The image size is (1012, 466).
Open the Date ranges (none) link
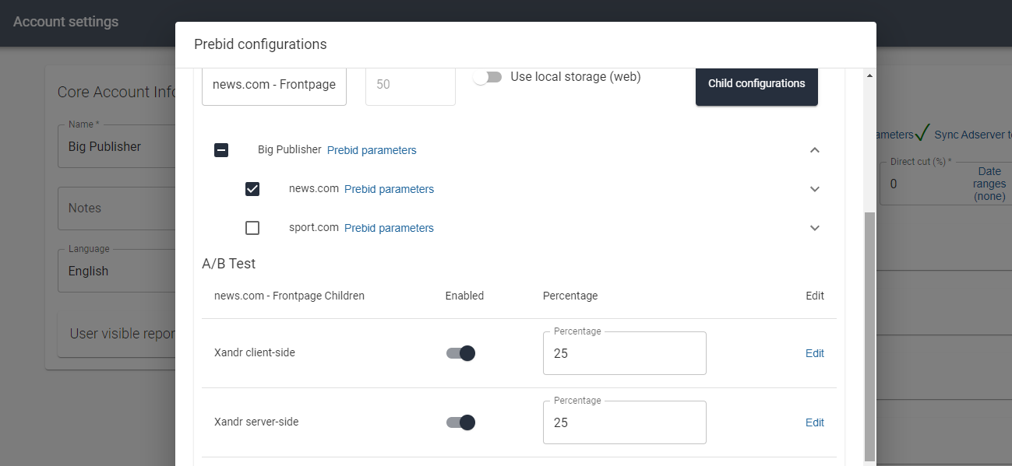989,184
